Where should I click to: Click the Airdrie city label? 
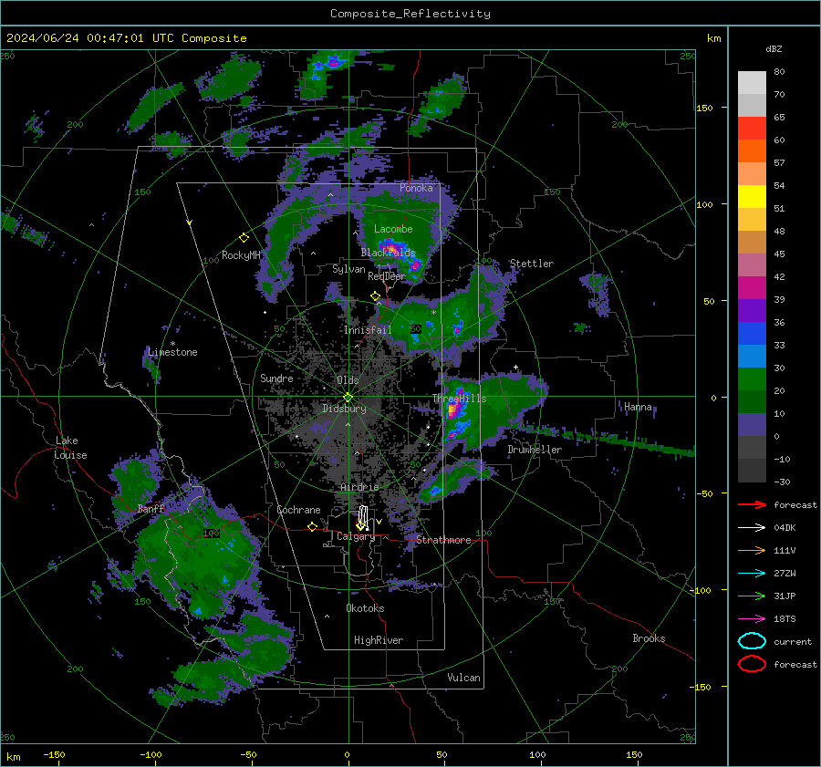click(359, 487)
